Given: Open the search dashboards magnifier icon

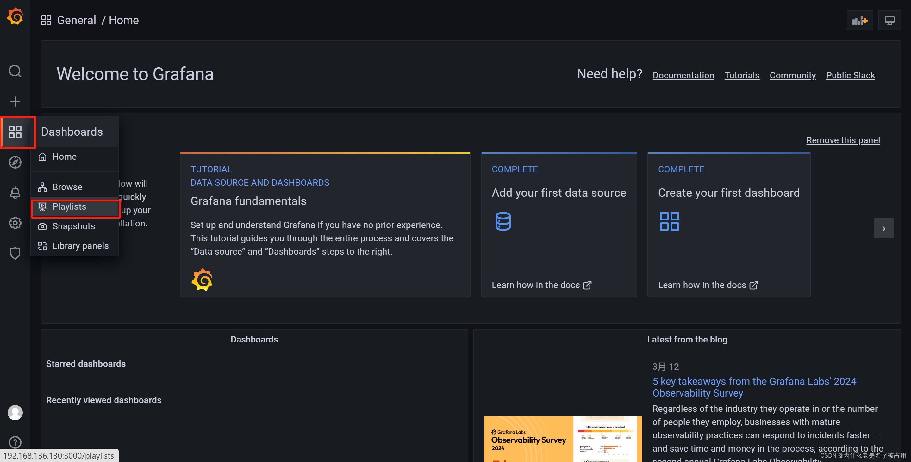Looking at the screenshot, I should pyautogui.click(x=15, y=71).
